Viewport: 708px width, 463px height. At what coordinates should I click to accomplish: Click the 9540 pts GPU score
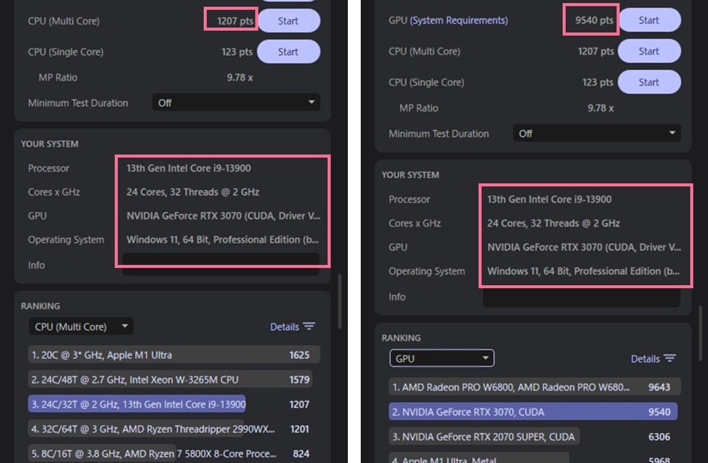[594, 20]
